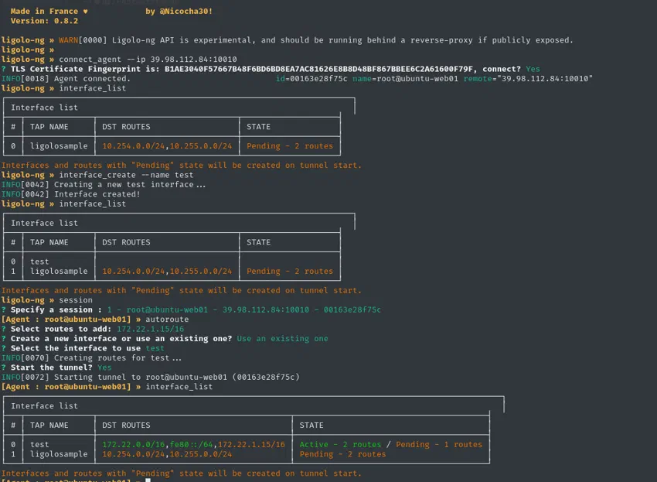Click the terminal cursor on the last prompt
The image size is (657, 482).
click(148, 480)
